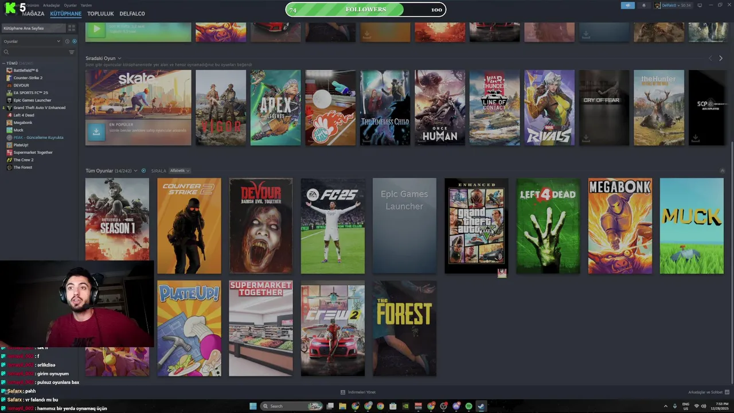Open the Steam announcements megaphone button
The height and width of the screenshot is (413, 734).
[627, 5]
